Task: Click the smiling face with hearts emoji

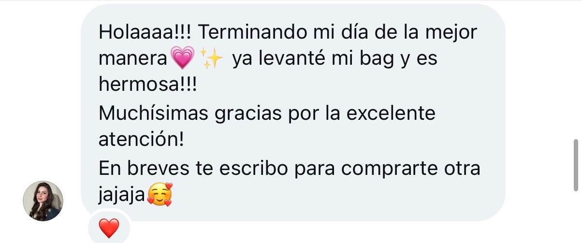Action: point(160,196)
